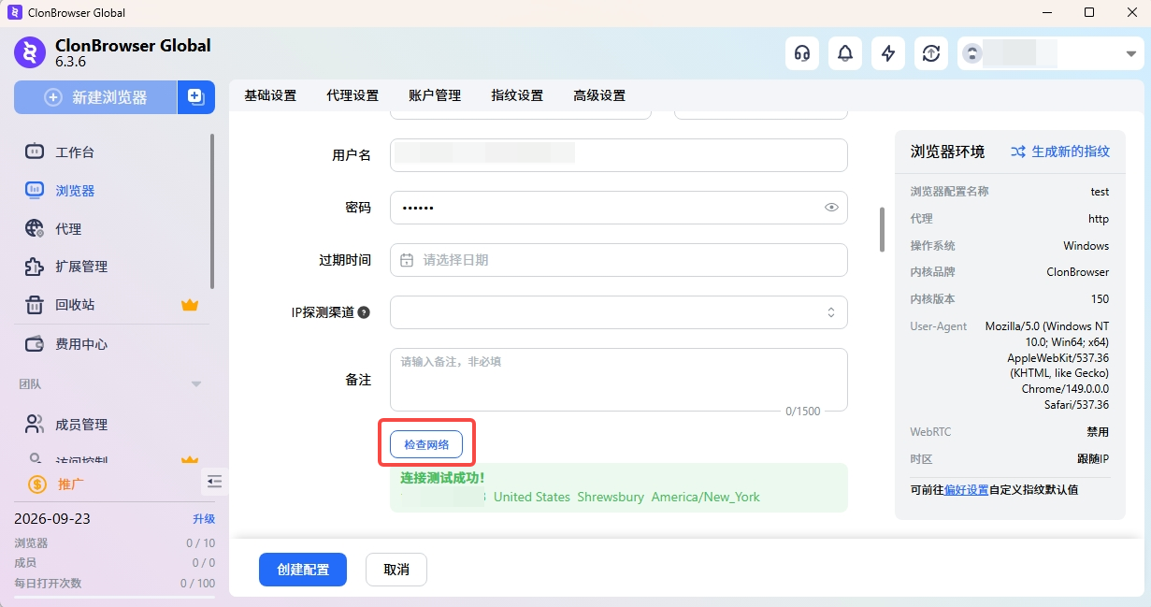This screenshot has width=1151, height=607.
Task: Open the 偏好设置 link
Action: [966, 489]
